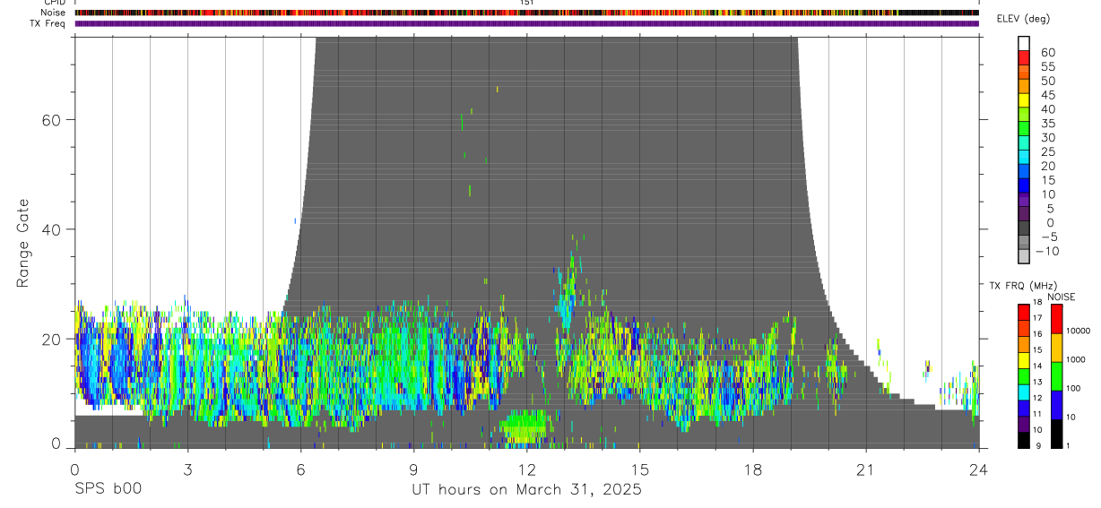The height and width of the screenshot is (508, 1101).
Task: Click the 55 label on the ELEV scale
Action: pos(1047,67)
